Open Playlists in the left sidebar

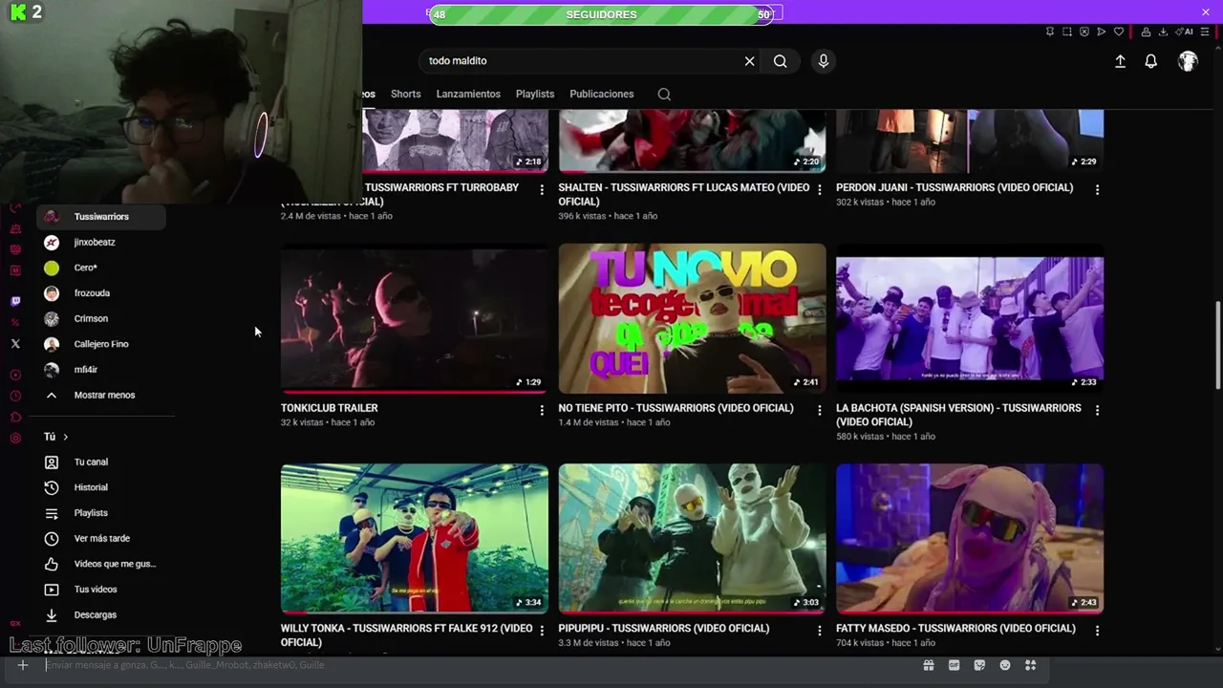click(x=102, y=513)
